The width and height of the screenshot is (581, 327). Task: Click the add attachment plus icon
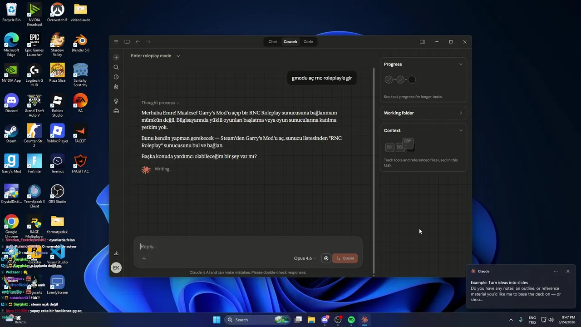click(x=144, y=258)
